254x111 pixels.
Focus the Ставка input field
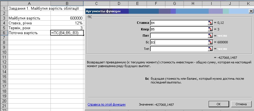179,23
